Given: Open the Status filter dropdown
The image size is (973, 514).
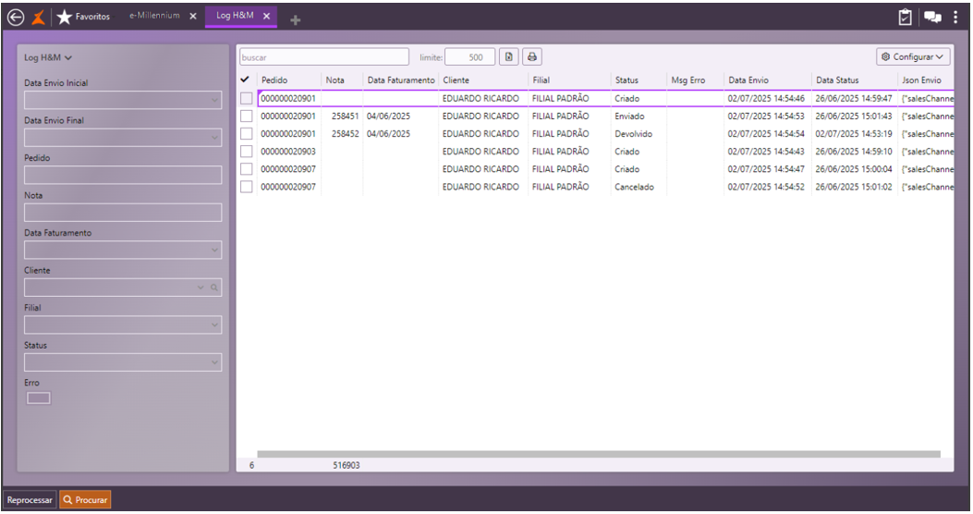Looking at the screenshot, I should [x=214, y=362].
